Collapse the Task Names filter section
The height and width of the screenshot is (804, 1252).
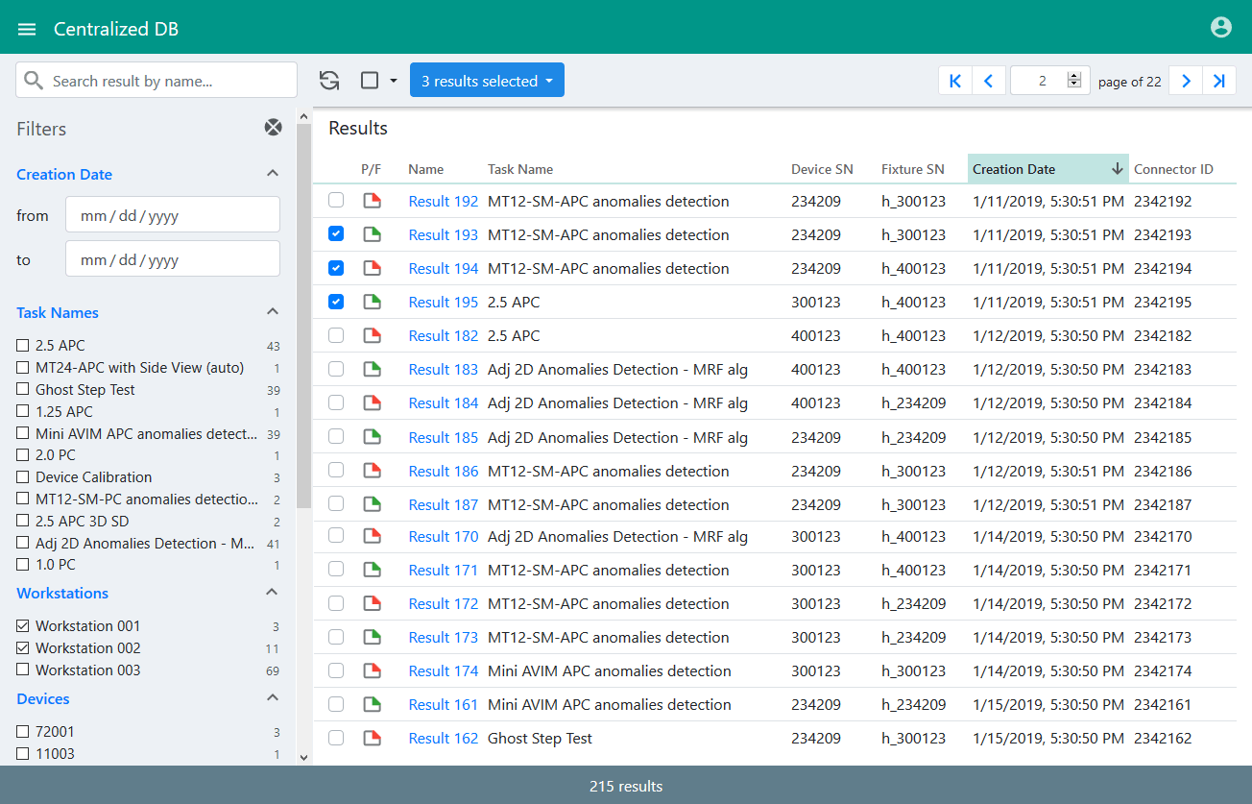pos(273,312)
